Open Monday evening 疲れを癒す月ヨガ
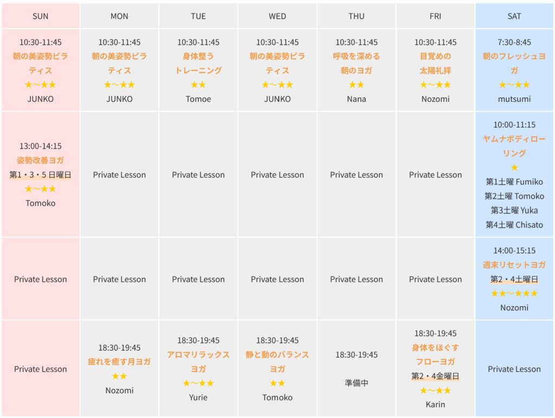 [119, 362]
